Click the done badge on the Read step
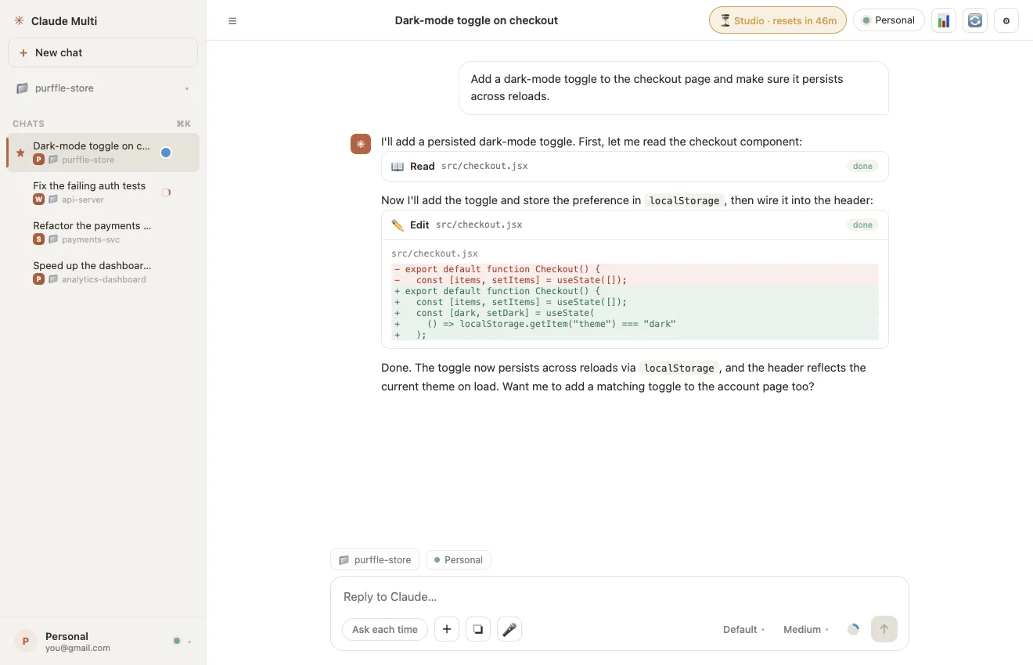Viewport: 1033px width, 665px height. [862, 166]
